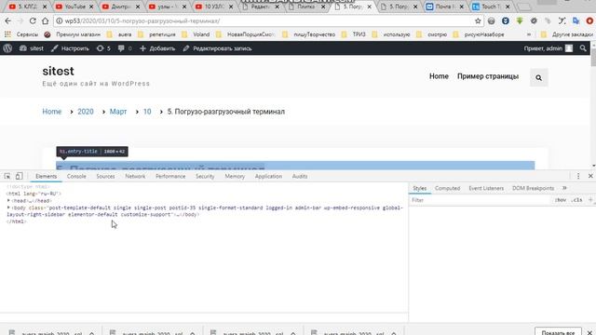Close the downloads bar

pyautogui.click(x=589, y=332)
